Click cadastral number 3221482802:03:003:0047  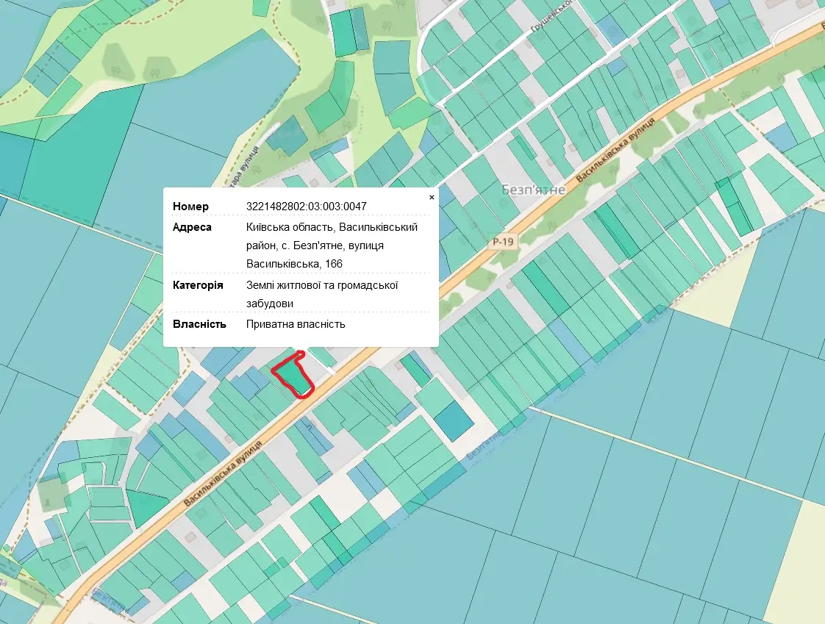tap(306, 207)
